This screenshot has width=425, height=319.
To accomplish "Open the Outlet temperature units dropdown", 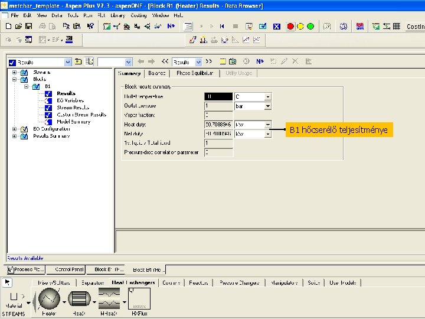I will pyautogui.click(x=267, y=96).
